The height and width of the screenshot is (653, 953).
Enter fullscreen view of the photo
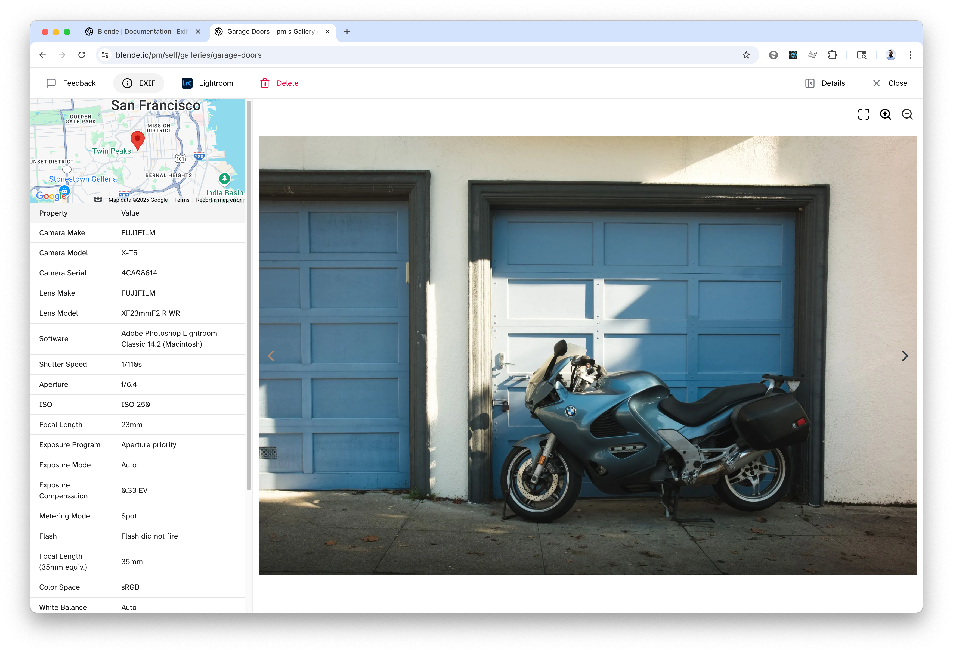tap(864, 114)
